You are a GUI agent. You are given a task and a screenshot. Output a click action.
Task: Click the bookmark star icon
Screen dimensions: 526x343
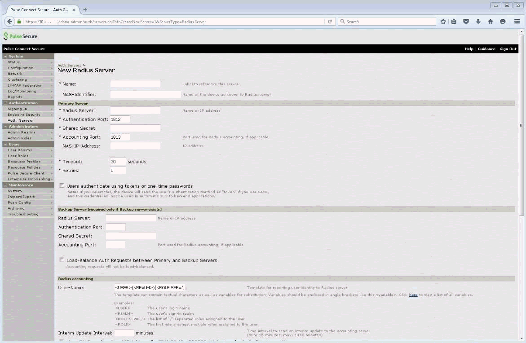[x=443, y=22]
